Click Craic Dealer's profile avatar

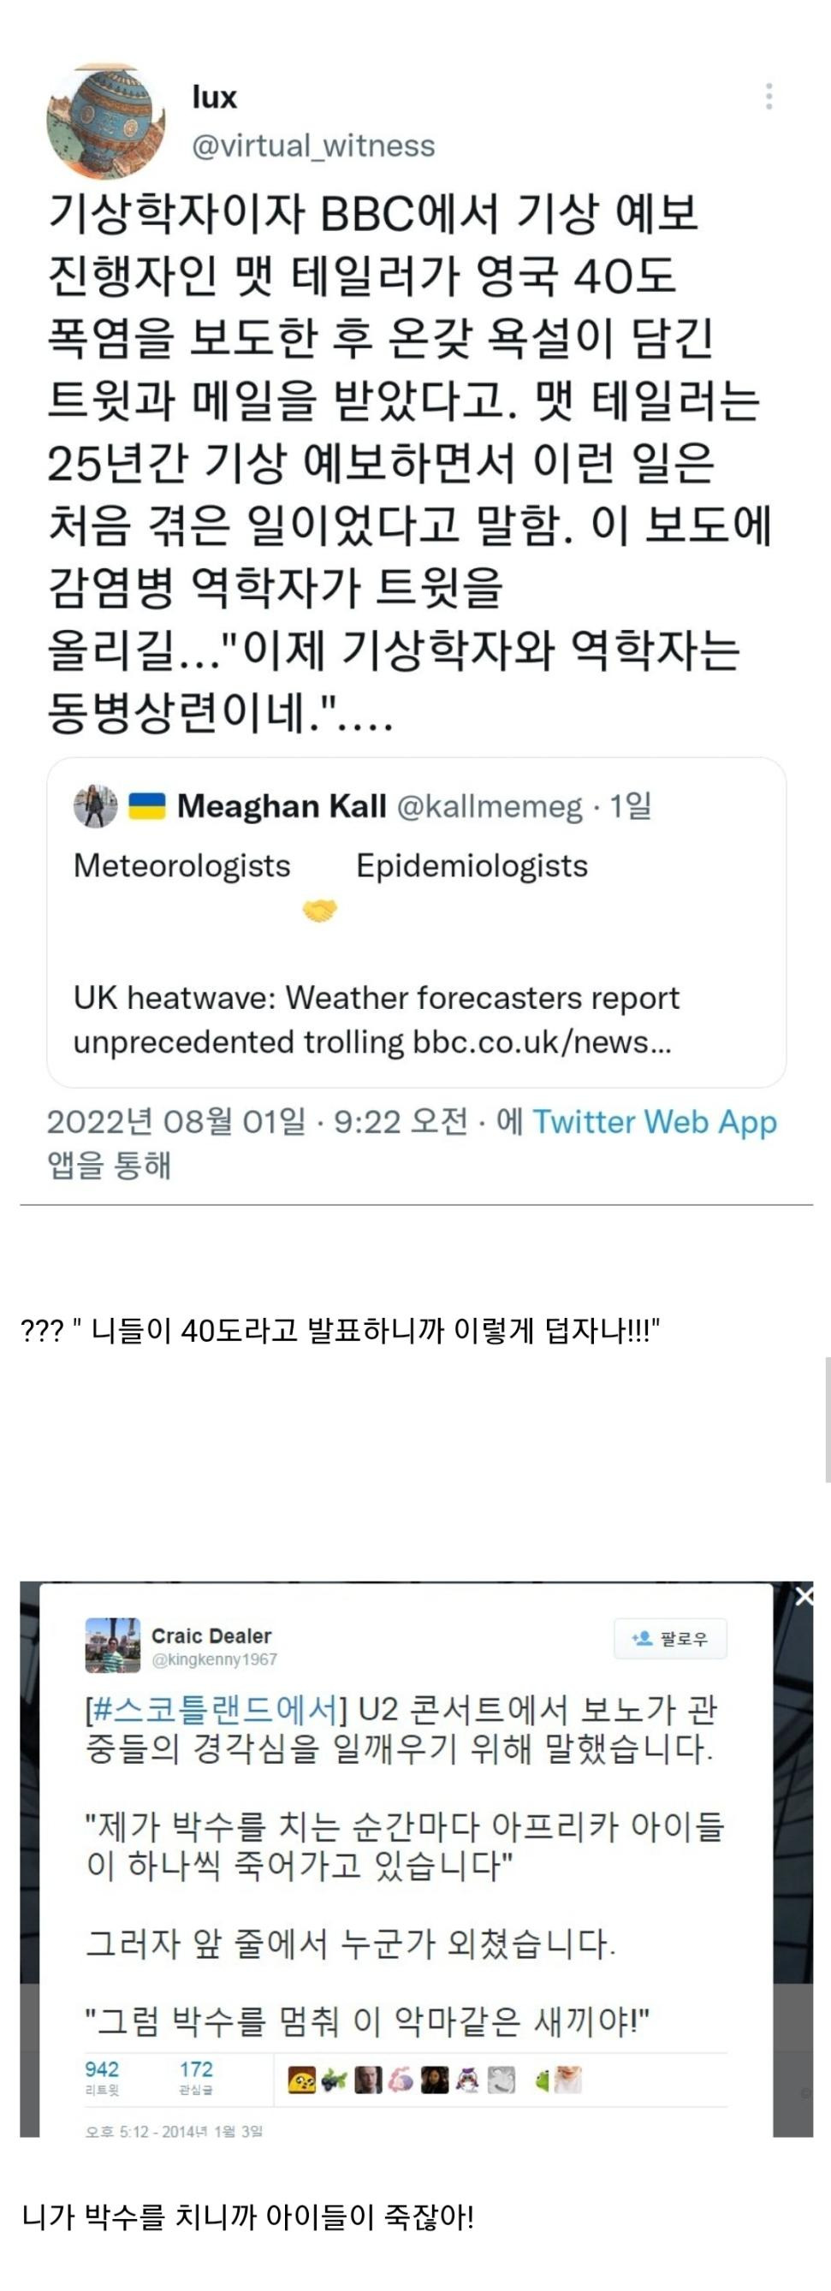tap(112, 1646)
